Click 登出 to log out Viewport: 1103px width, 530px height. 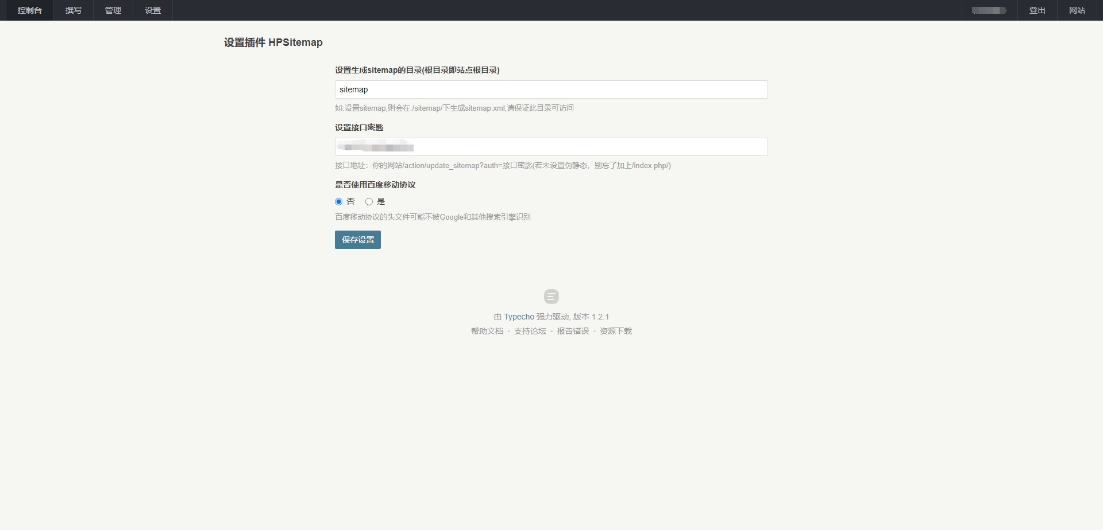point(1037,10)
